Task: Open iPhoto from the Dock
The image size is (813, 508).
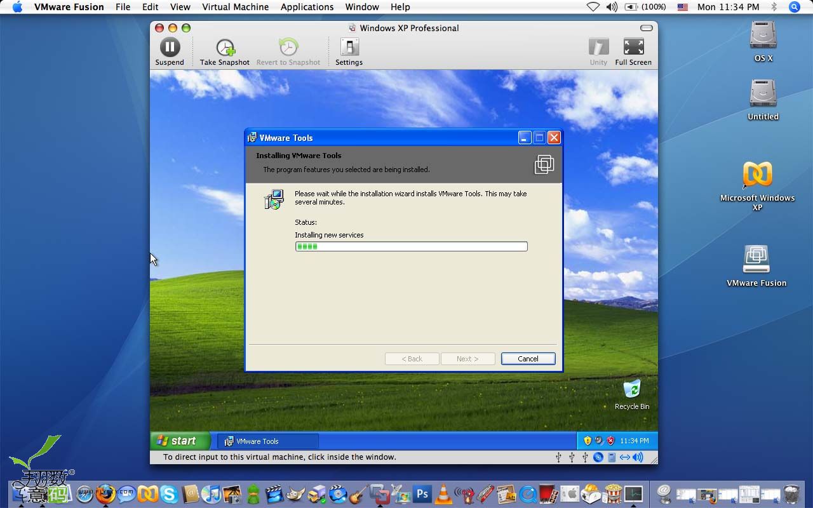Action: click(x=232, y=493)
